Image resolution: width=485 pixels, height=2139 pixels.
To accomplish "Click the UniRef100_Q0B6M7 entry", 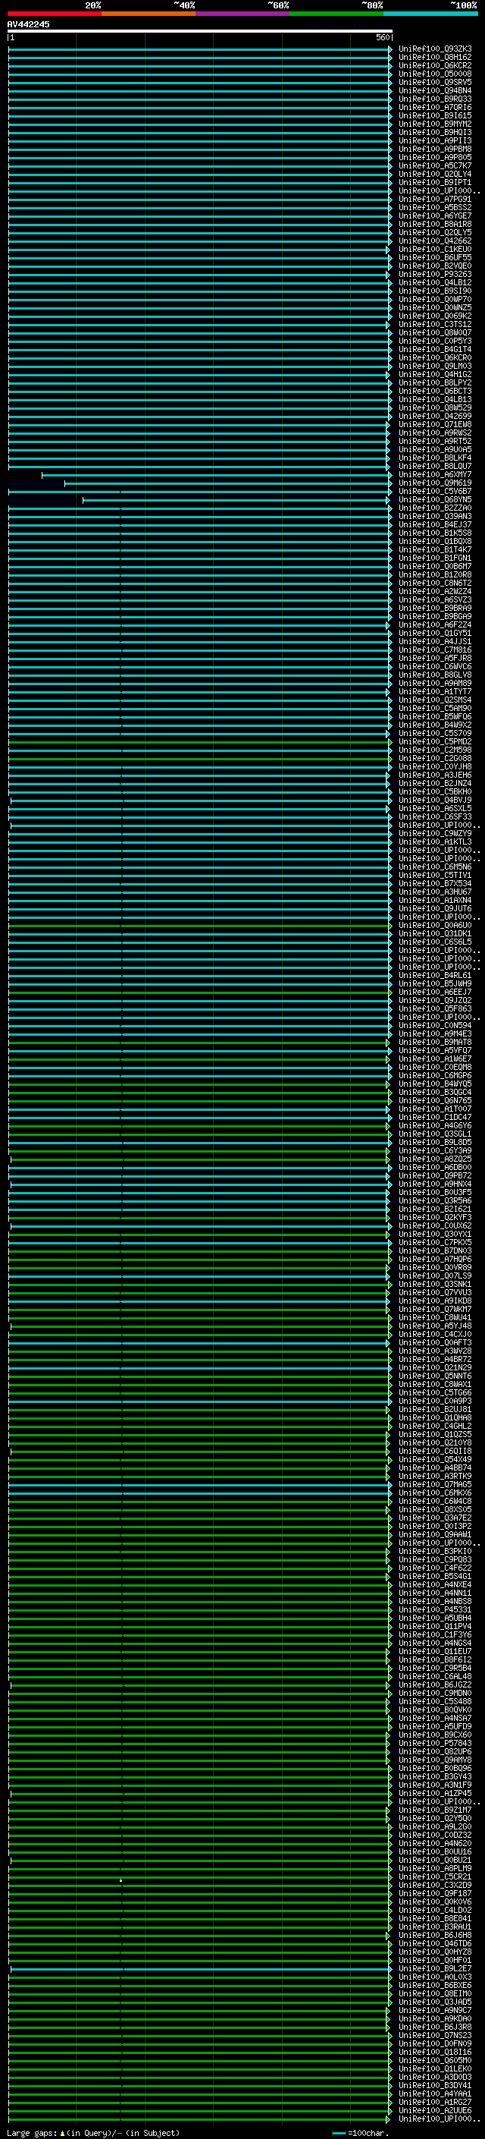I will pos(435,566).
